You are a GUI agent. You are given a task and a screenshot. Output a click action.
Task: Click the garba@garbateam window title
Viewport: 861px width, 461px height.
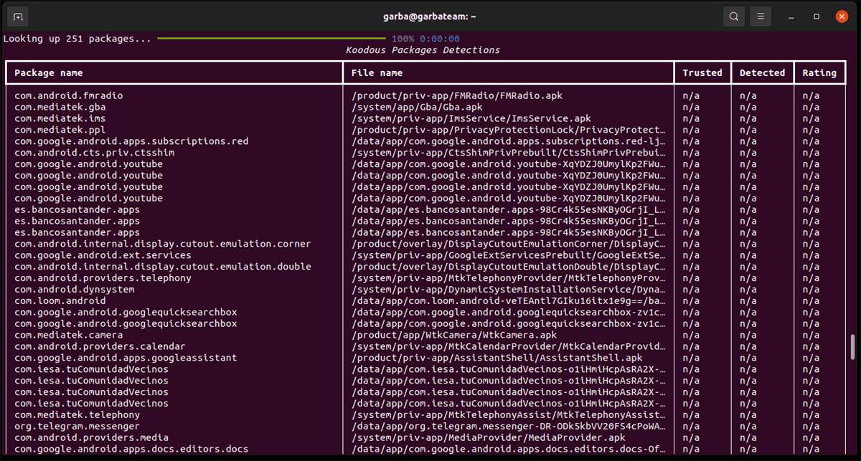pyautogui.click(x=430, y=16)
